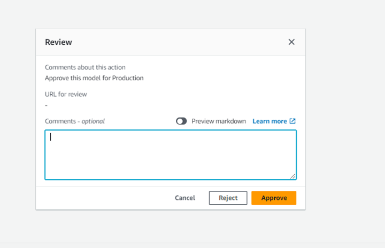
Task: Click the empty dialog header area
Action: coord(176,42)
